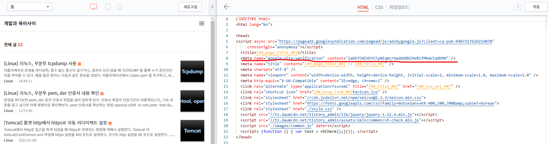This screenshot has width=548, height=144.
Task: Click the new-post badge beside the tcpdump title
Action: [x=79, y=64]
